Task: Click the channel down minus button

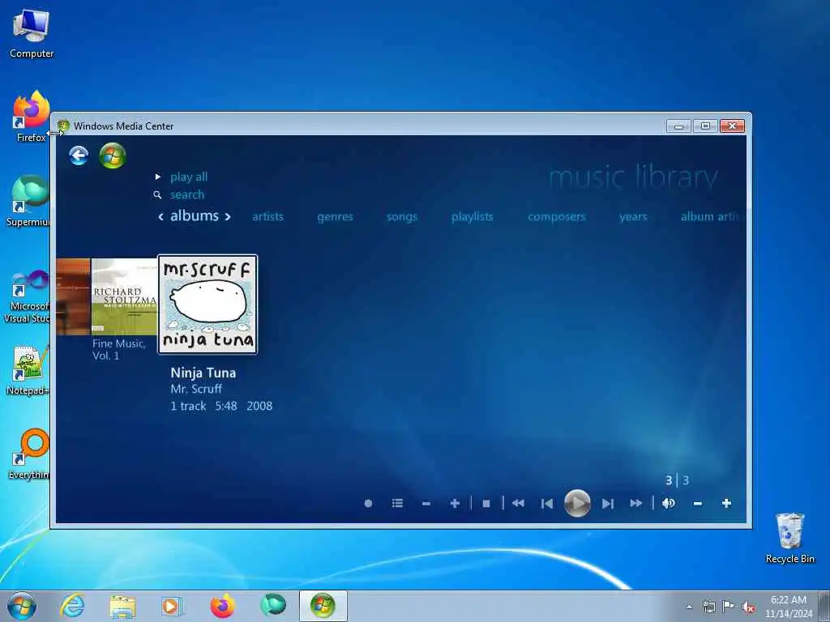Action: click(x=426, y=504)
